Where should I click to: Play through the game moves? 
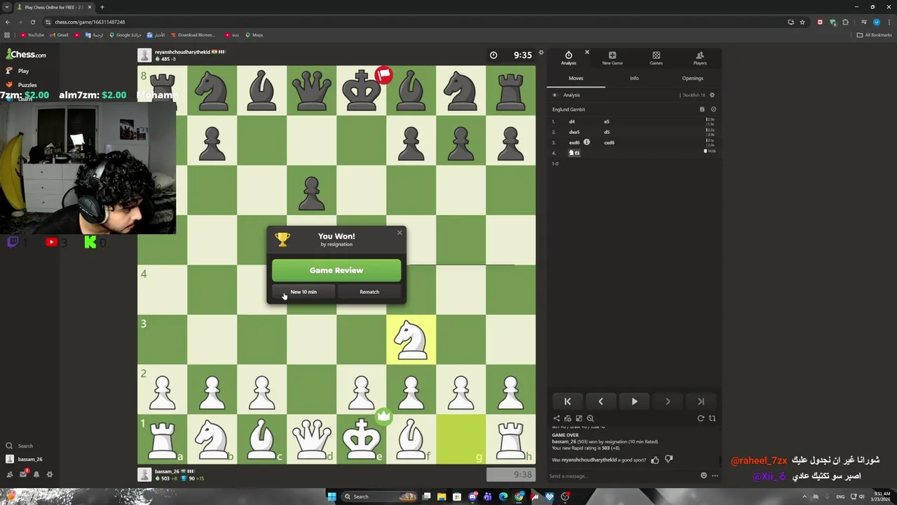coord(634,401)
